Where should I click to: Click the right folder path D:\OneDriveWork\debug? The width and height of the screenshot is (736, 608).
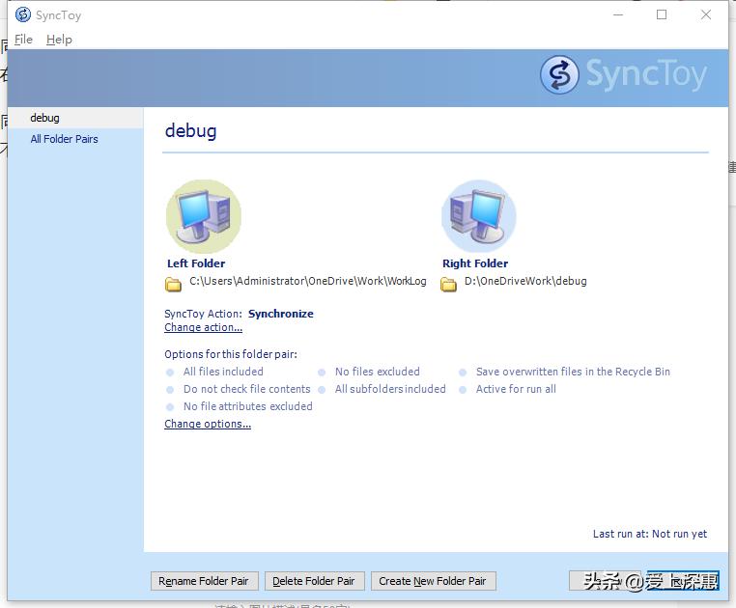point(525,282)
